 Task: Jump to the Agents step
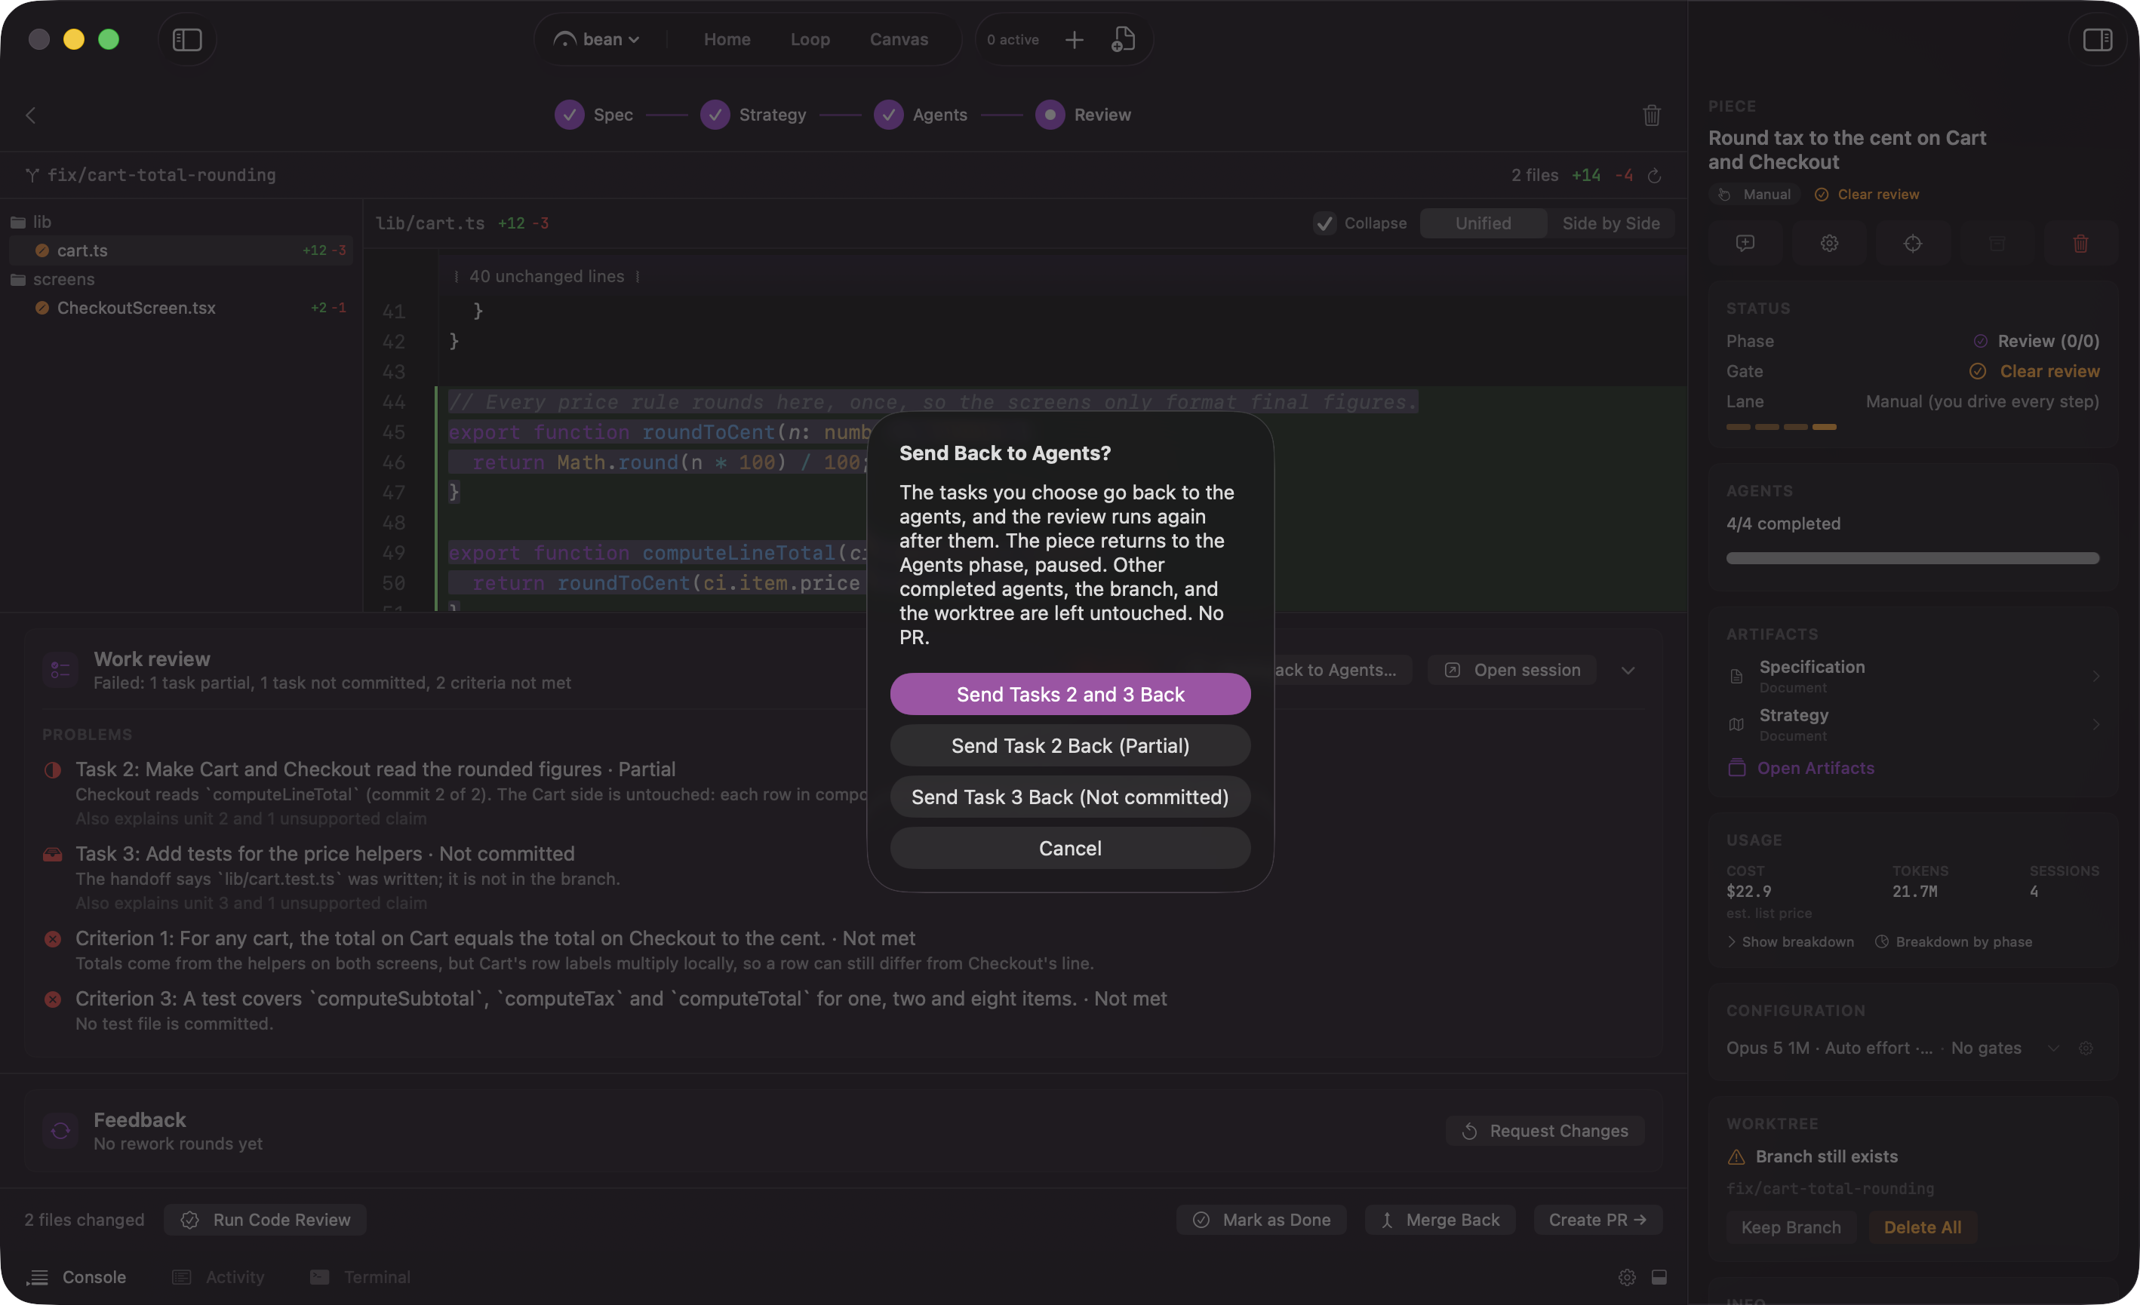tap(921, 115)
